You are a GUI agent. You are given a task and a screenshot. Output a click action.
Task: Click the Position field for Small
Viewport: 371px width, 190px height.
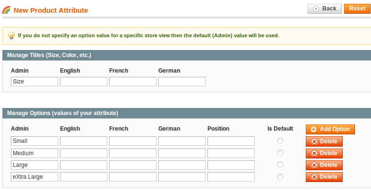231,141
